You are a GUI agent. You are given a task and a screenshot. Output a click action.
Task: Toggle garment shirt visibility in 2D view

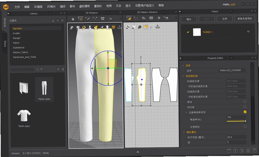click(134, 27)
